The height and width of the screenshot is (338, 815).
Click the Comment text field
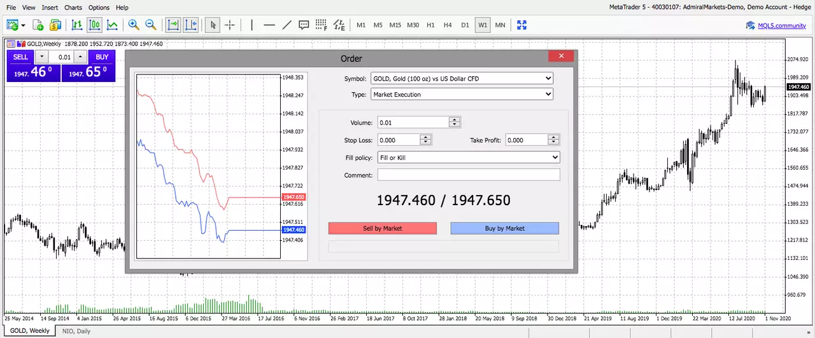coord(469,175)
